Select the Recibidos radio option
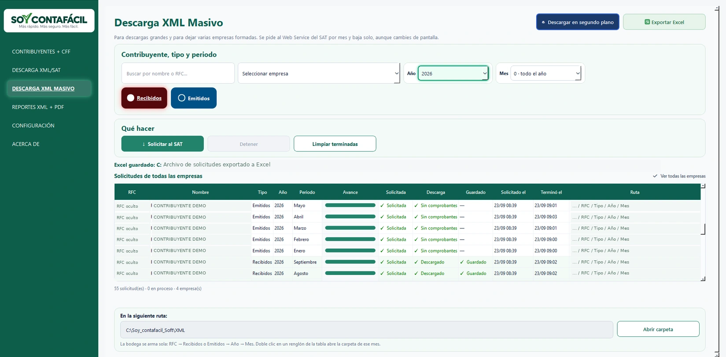 coord(144,98)
